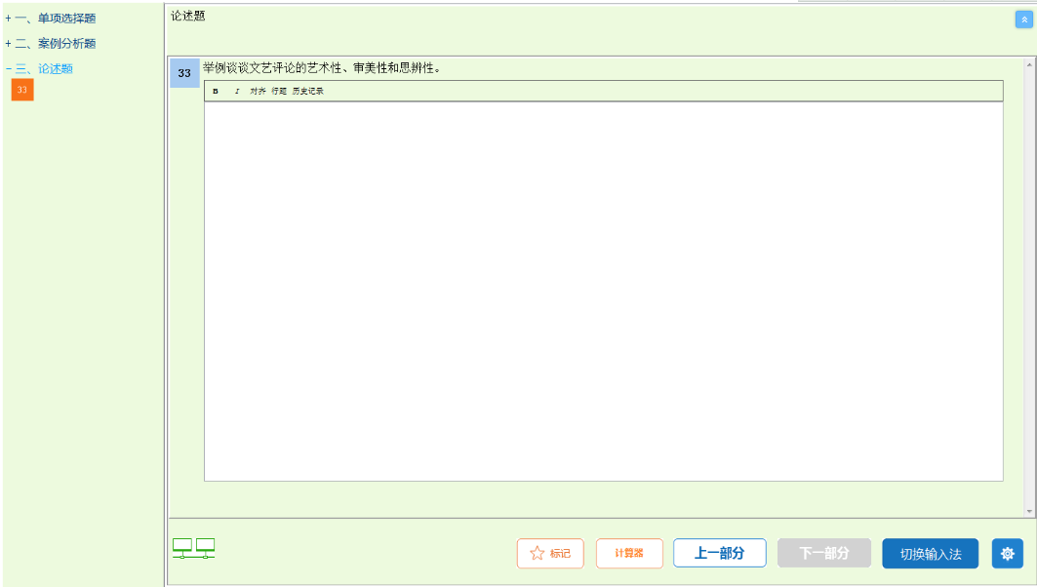Image resolution: width=1037 pixels, height=587 pixels.
Task: Click 切换输入法 to switch input method
Action: tap(930, 554)
